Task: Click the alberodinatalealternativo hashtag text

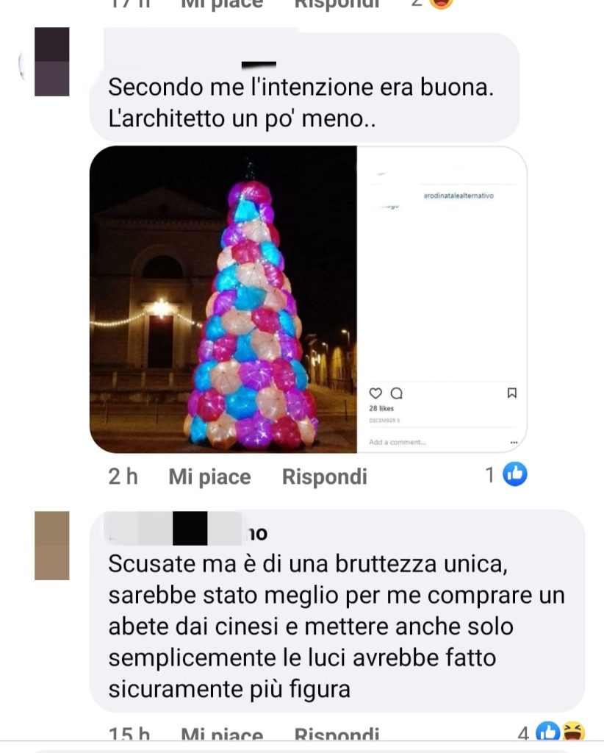Action: coord(459,196)
